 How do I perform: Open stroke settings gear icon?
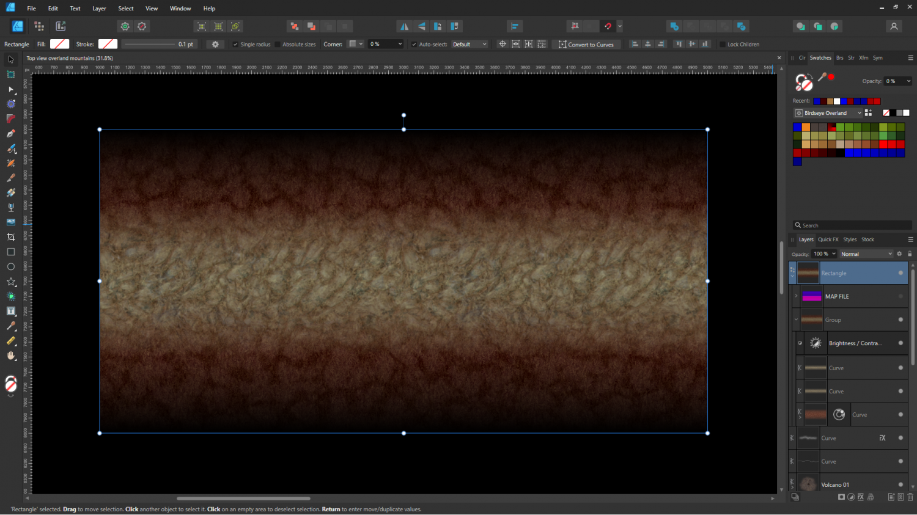(215, 44)
